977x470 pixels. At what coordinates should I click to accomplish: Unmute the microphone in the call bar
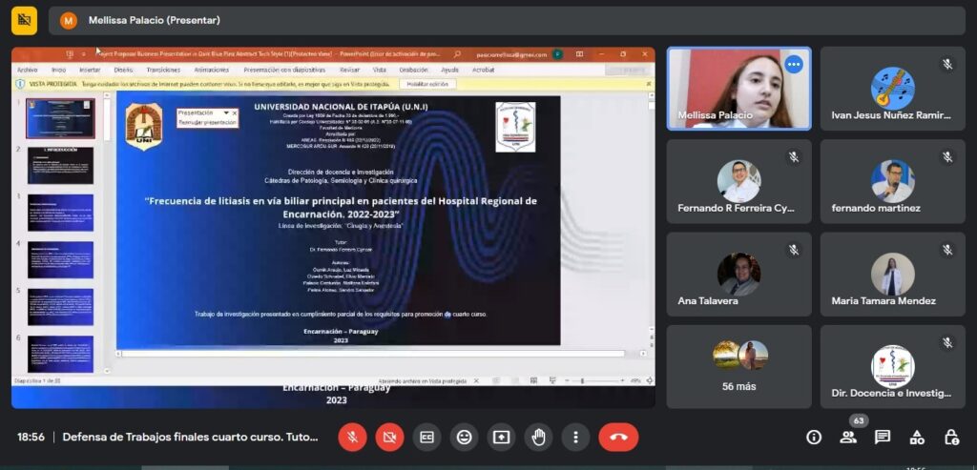352,437
